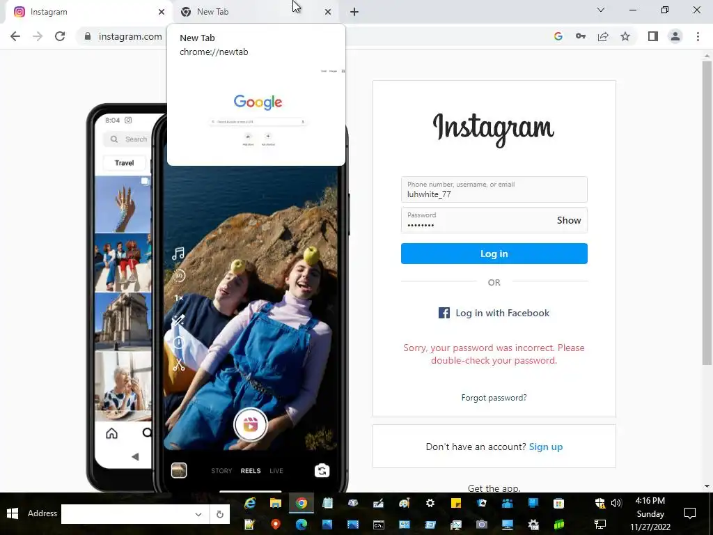713x535 pixels.
Task: Launch Microsoft Edge from the taskbar
Action: [301, 525]
